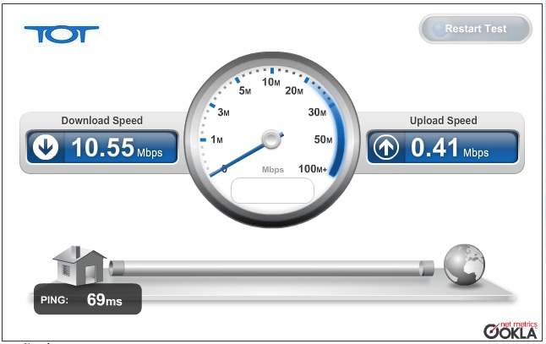Click the 10M mark on the gauge
The image size is (546, 344).
point(271,82)
